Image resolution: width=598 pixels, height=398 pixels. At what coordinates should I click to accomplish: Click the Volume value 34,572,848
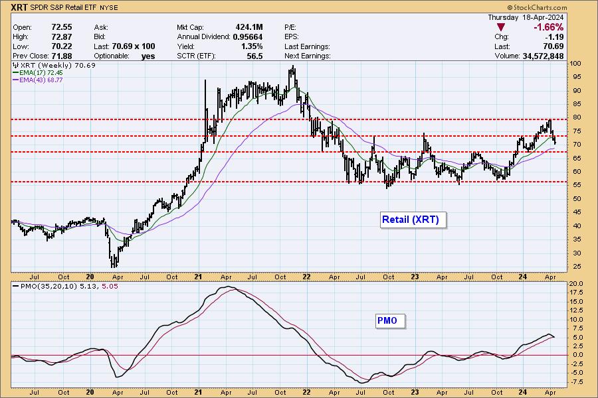pos(543,56)
